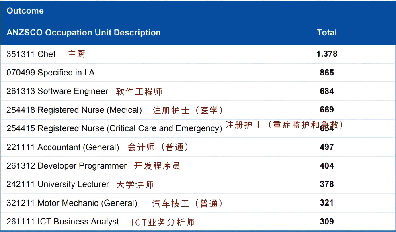Select 254418 Registered Nurse (Medical) row
This screenshot has height=232, width=396.
pos(74,110)
